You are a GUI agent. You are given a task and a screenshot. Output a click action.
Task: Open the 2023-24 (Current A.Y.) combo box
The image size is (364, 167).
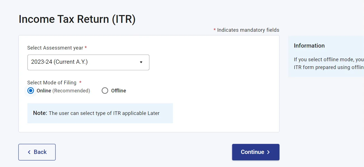[x=88, y=62]
